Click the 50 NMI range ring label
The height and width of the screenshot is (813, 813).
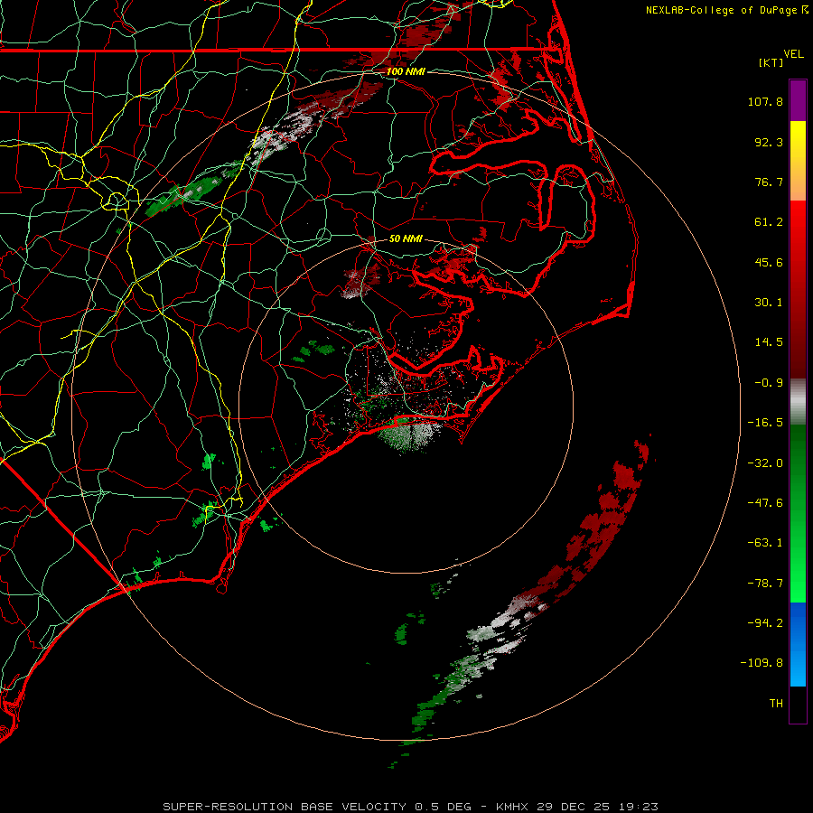406,238
